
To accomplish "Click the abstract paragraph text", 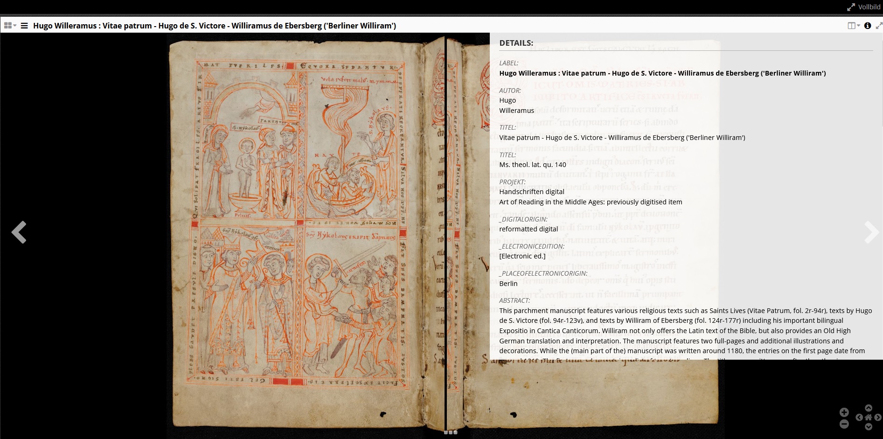I will (x=686, y=333).
